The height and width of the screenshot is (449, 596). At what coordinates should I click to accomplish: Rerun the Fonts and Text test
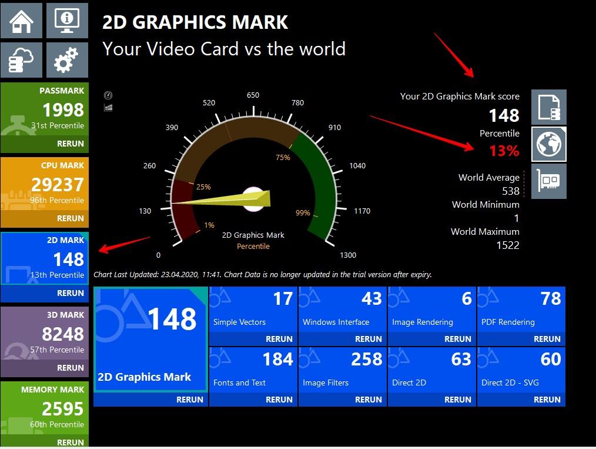pyautogui.click(x=279, y=400)
